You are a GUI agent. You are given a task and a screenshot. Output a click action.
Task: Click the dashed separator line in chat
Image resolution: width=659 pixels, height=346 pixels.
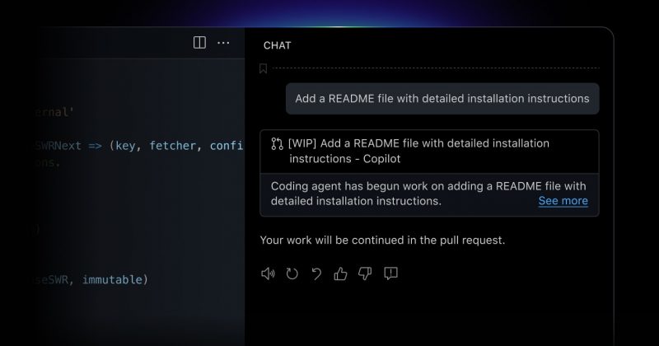point(436,68)
